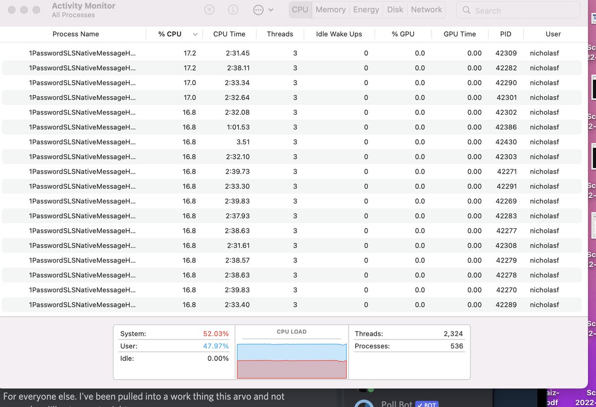Sort by % CPU column header
The height and width of the screenshot is (407, 596).
170,34
